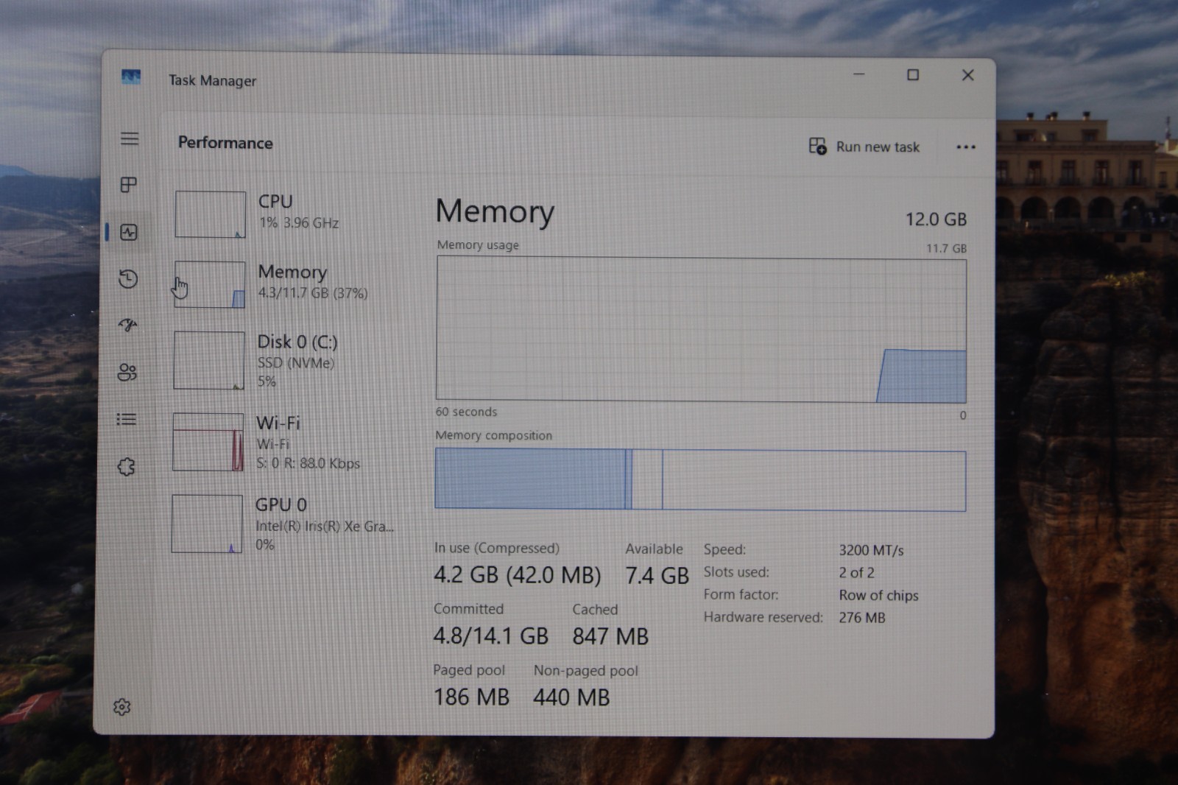Click the Performance page title
Image resolution: width=1178 pixels, height=785 pixels.
[225, 143]
